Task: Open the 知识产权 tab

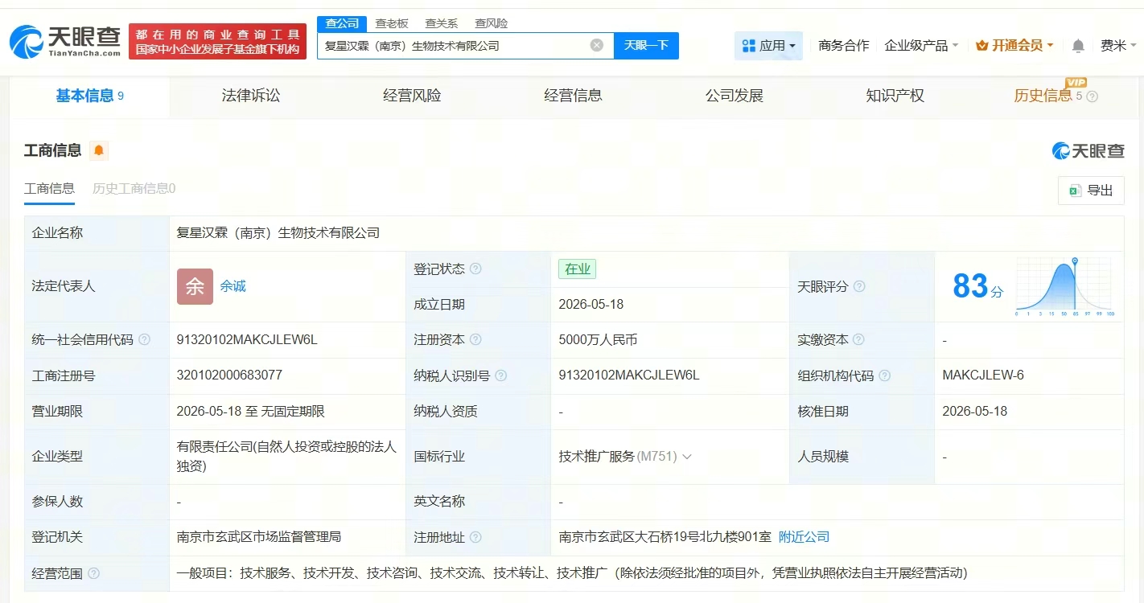Action: point(895,96)
